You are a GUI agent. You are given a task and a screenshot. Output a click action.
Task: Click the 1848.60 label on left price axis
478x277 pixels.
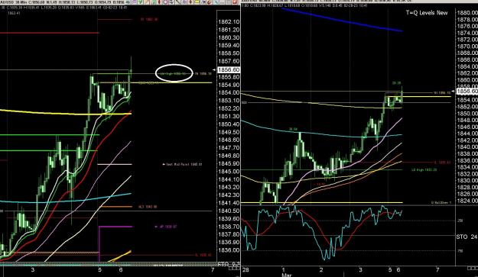click(229, 140)
